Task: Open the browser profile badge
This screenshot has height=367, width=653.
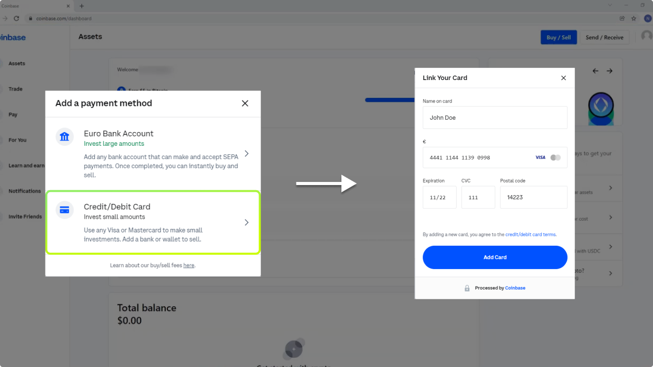Action: point(648,18)
